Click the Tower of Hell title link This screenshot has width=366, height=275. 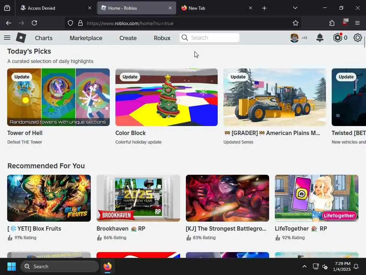[25, 133]
